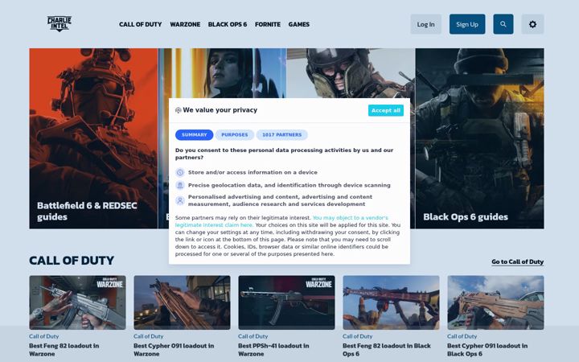Open the BLACK OPS 6 nav item
The image size is (579, 362).
(228, 24)
